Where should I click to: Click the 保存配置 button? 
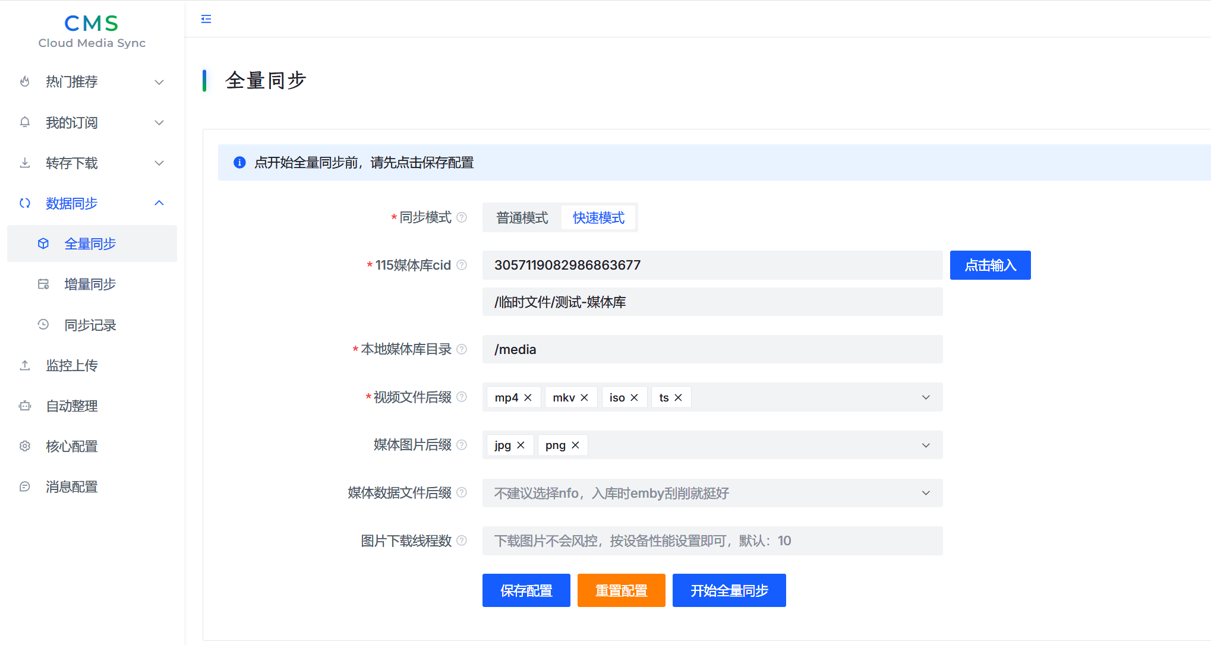pyautogui.click(x=526, y=590)
